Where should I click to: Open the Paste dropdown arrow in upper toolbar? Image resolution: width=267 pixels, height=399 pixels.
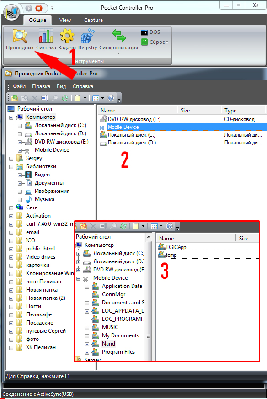85,98
